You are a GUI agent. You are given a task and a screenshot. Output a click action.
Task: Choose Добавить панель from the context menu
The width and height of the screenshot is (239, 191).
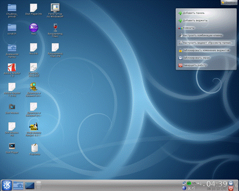coord(206,13)
